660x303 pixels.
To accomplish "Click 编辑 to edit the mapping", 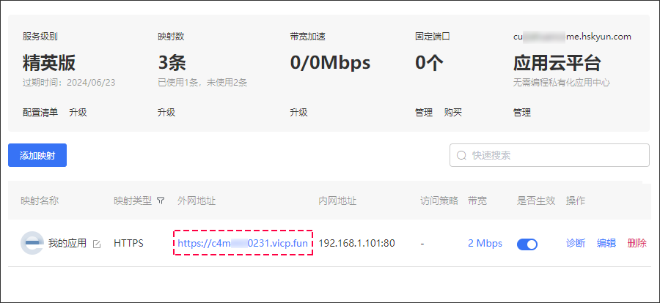I will point(606,243).
